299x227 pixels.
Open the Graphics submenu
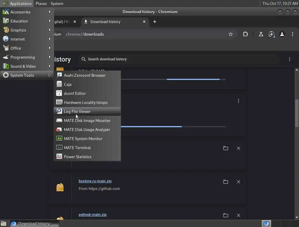[x=27, y=30]
